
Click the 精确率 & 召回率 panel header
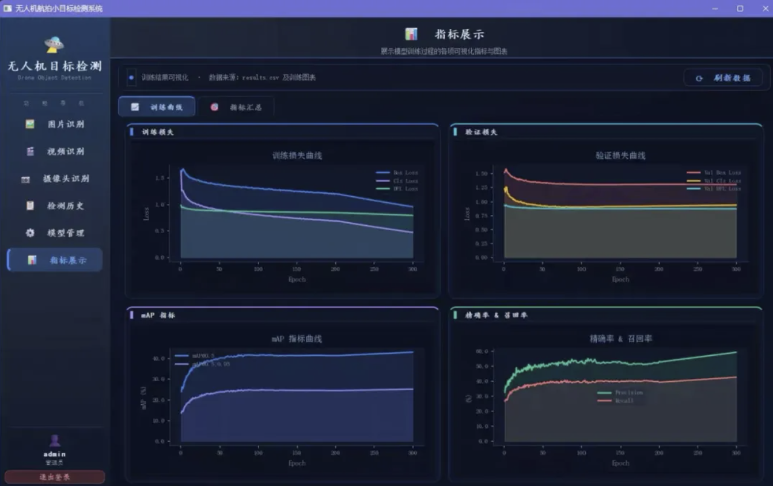click(496, 316)
